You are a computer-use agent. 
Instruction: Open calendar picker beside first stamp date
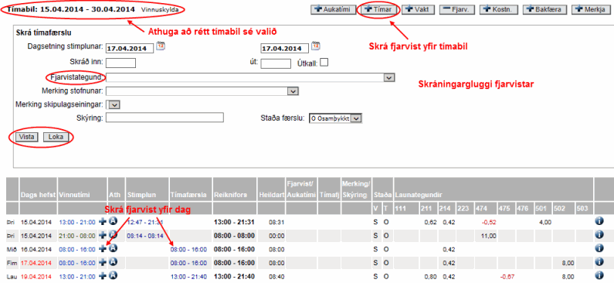click(161, 46)
